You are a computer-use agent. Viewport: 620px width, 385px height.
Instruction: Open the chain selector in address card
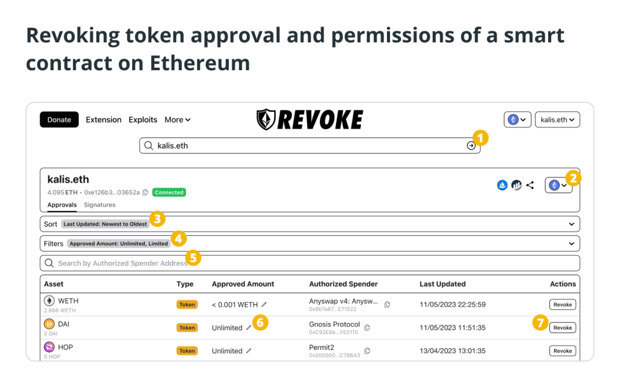[x=559, y=185]
